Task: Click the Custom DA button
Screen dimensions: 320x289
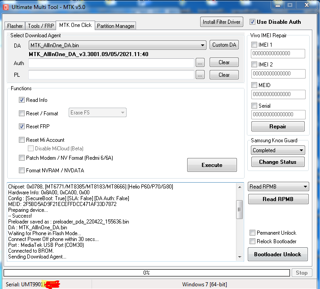Action: pyautogui.click(x=224, y=45)
